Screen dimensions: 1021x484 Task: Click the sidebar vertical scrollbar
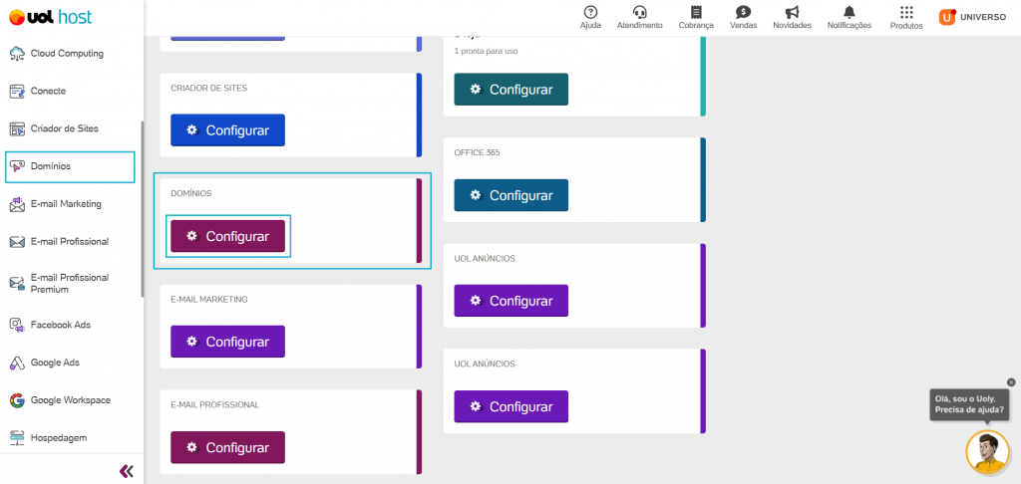[143, 209]
